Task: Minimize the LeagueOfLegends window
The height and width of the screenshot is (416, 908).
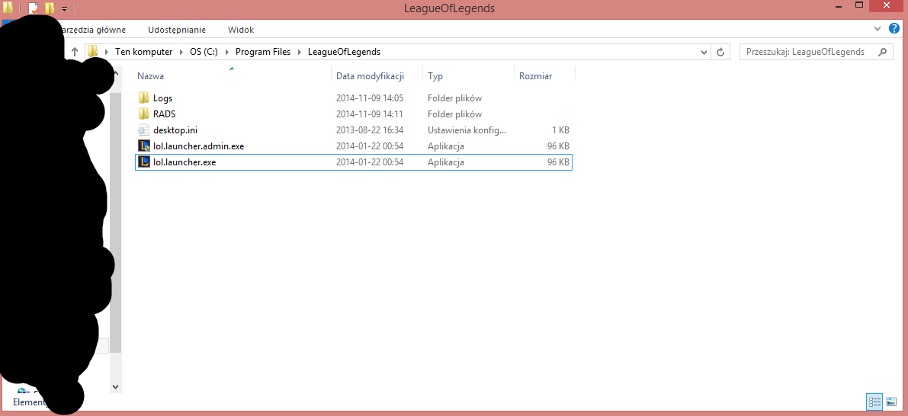Action: tap(839, 6)
